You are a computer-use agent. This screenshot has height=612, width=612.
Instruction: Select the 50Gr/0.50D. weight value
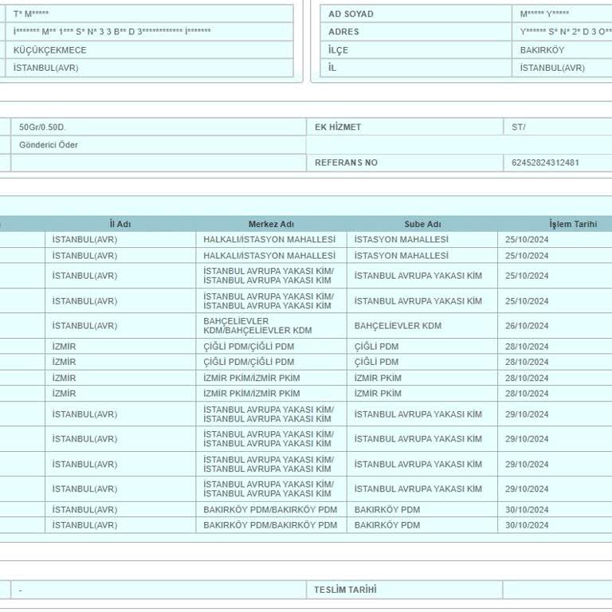(42, 127)
